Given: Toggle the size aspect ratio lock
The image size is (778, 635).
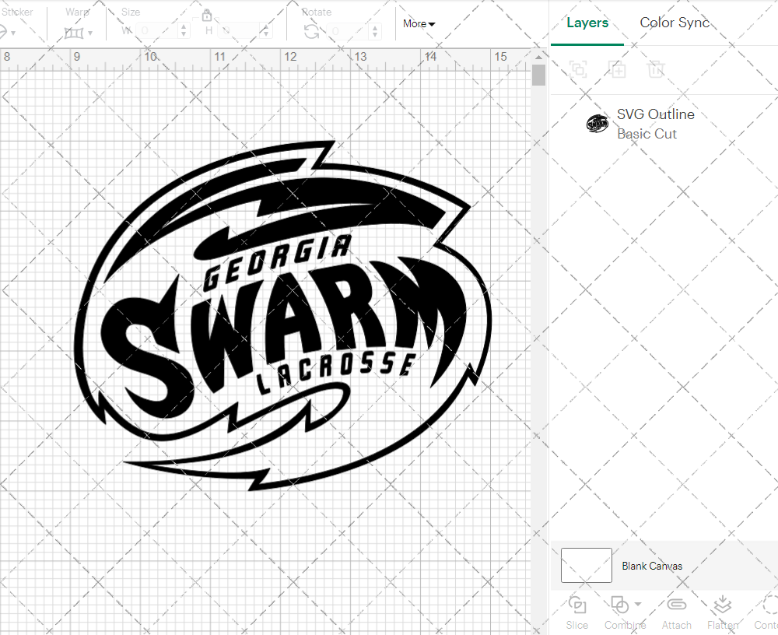Looking at the screenshot, I should 207,15.
